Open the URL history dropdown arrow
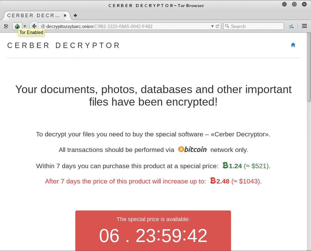311x251 pixels. pos(212,26)
